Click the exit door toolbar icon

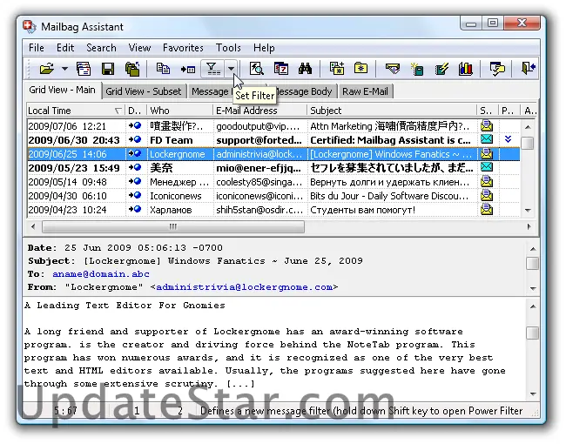click(528, 68)
